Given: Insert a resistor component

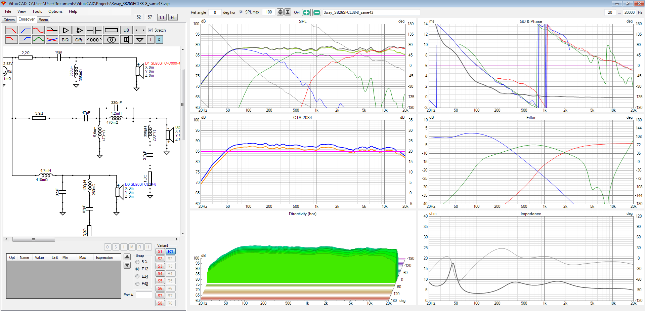Looking at the screenshot, I should (111, 30).
